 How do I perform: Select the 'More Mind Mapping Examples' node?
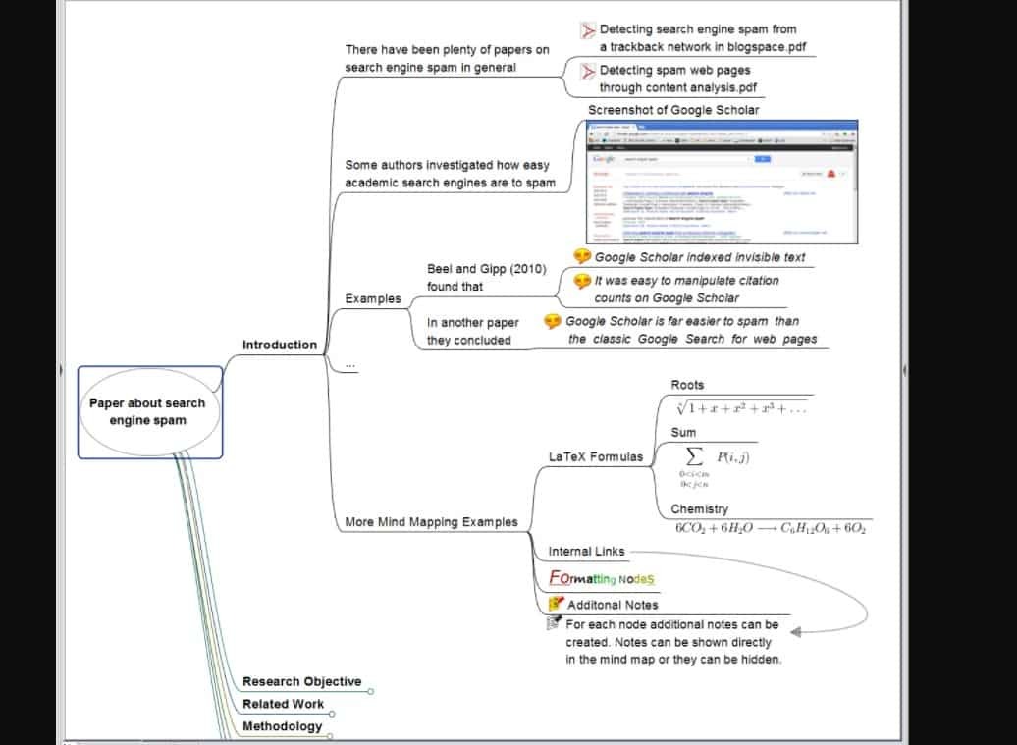tap(431, 522)
